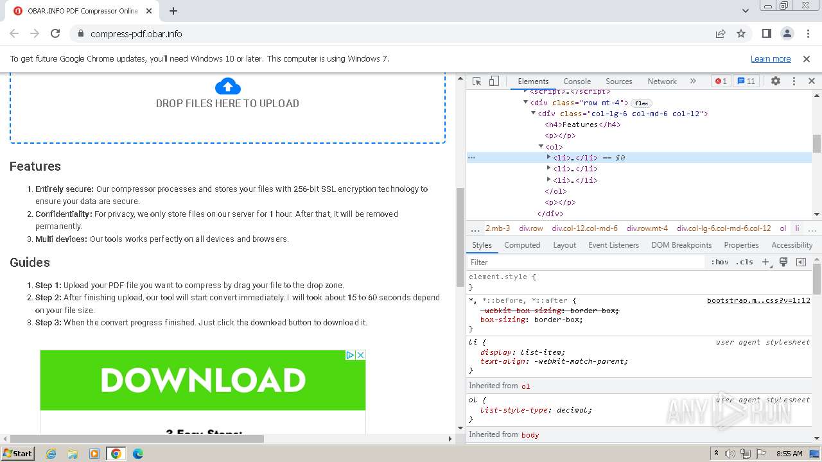Expand the second li node
The width and height of the screenshot is (822, 462).
548,169
